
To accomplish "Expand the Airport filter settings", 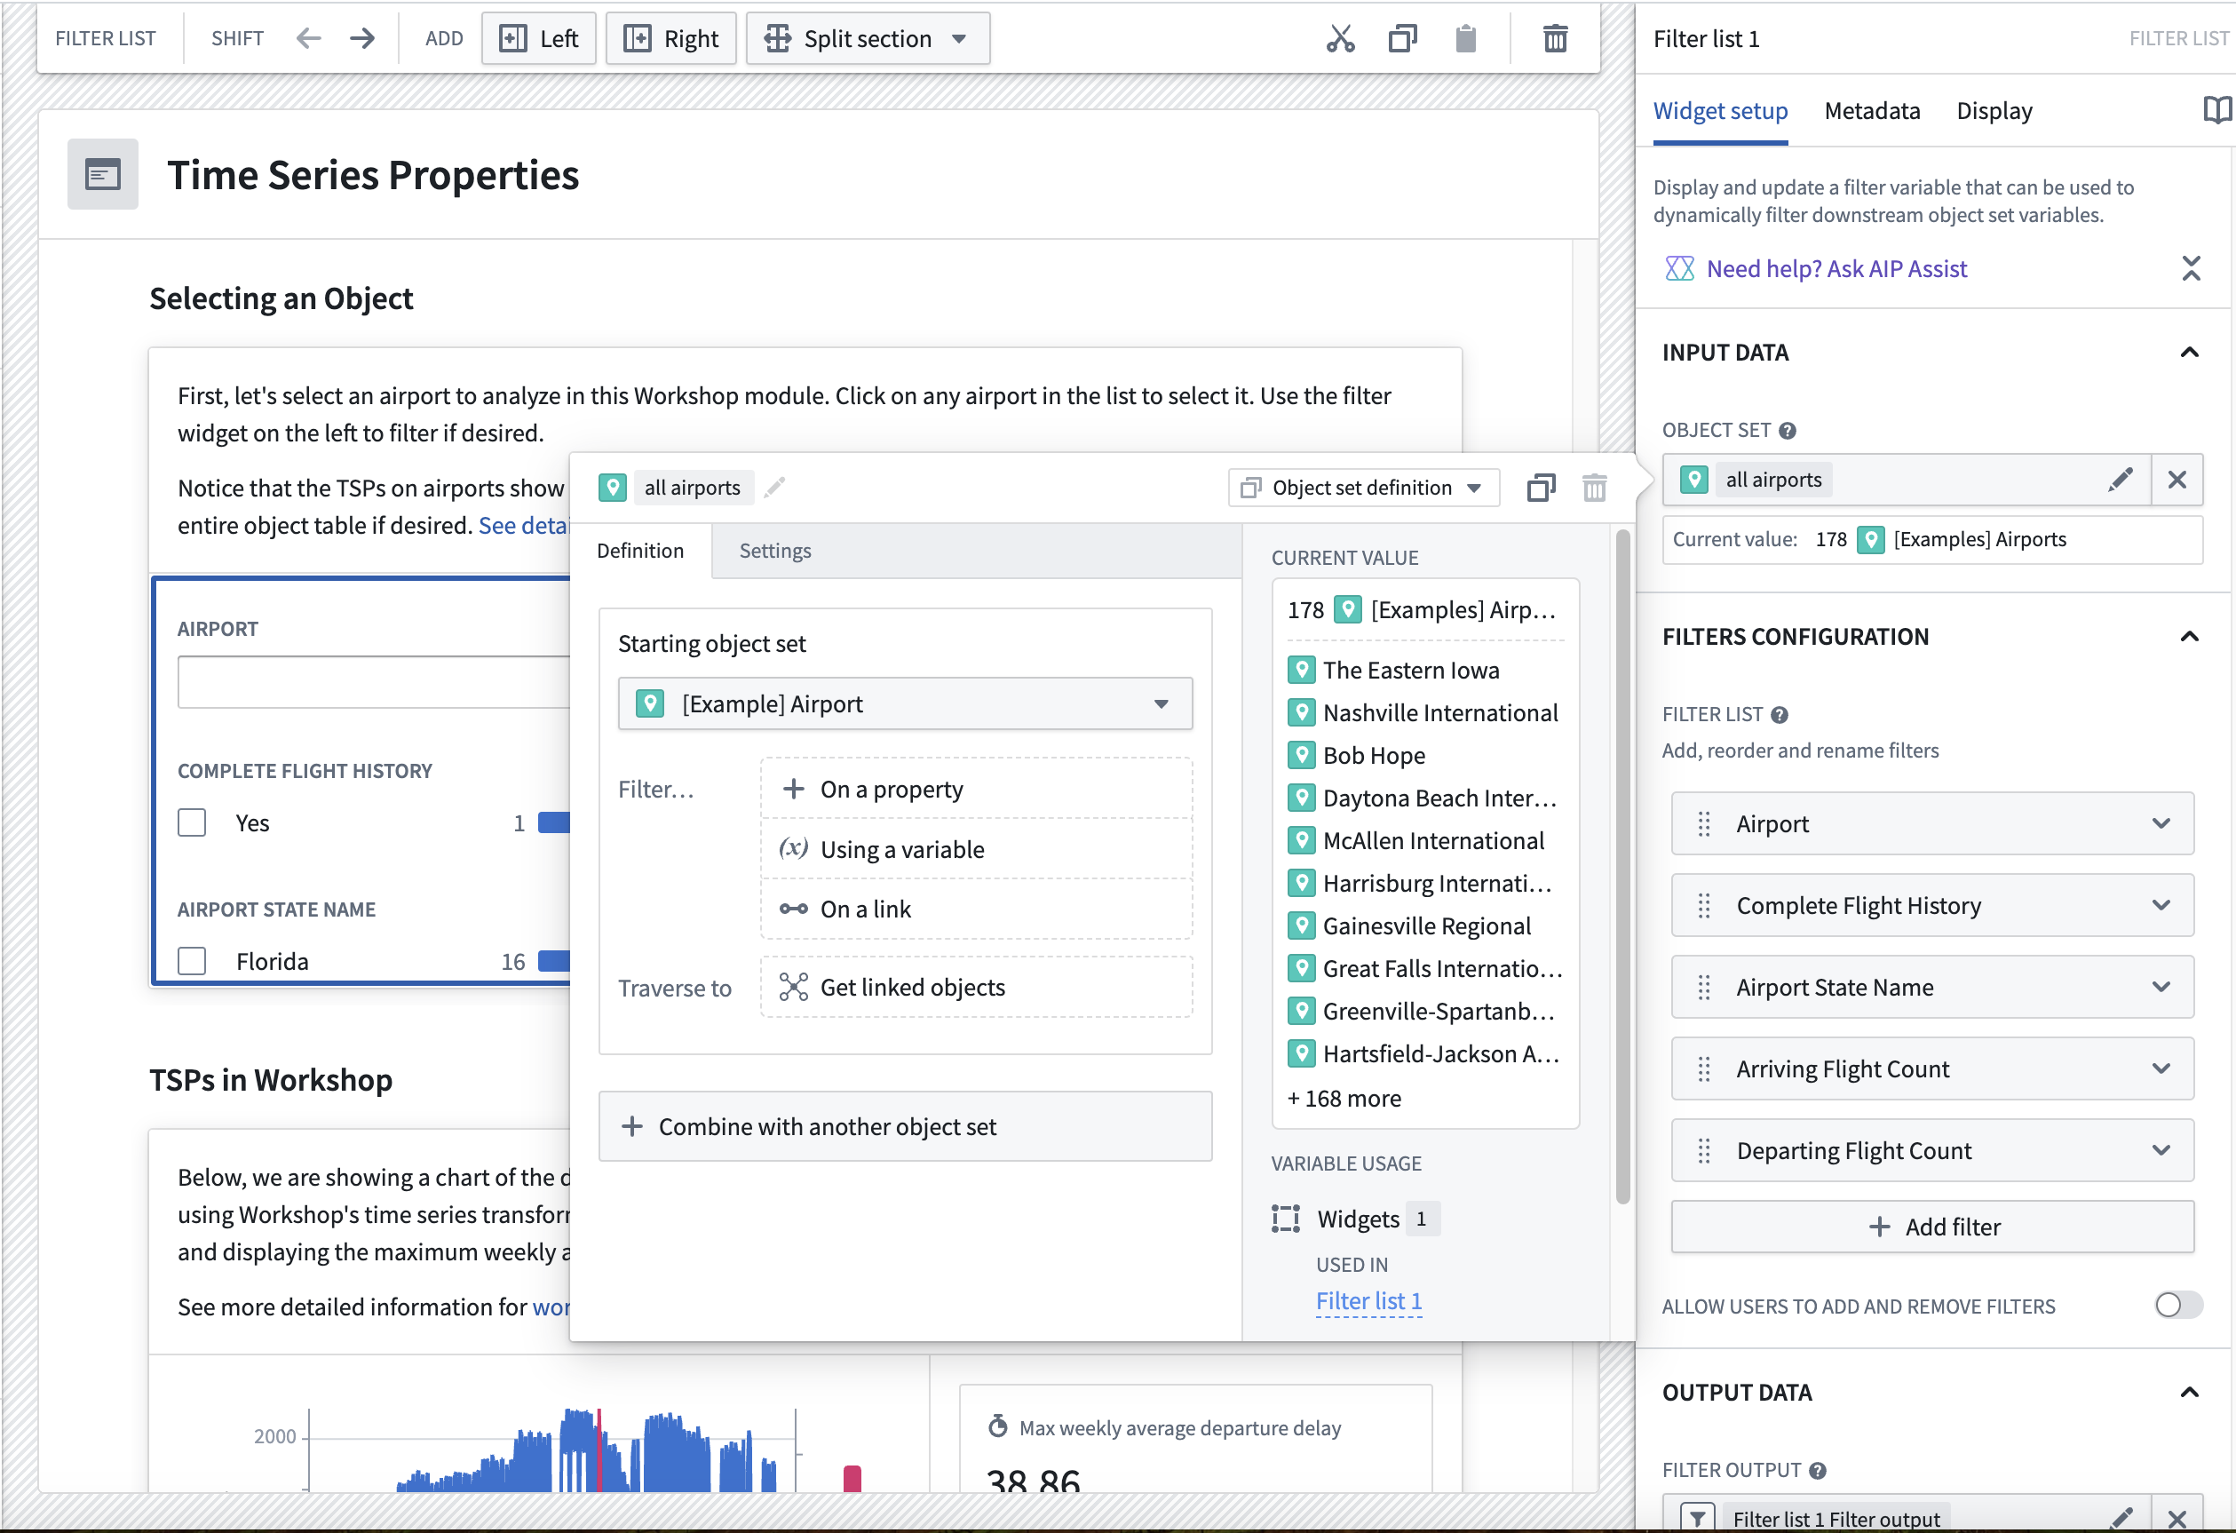I will 2161,823.
